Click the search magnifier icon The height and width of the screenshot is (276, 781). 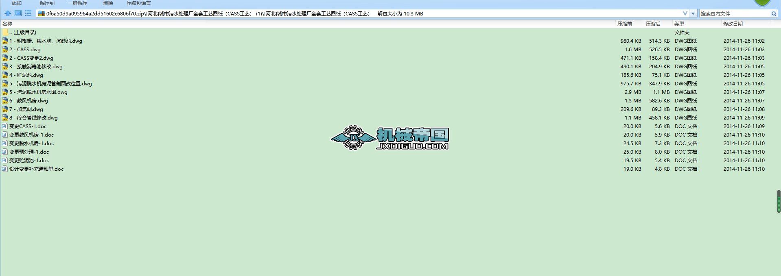pyautogui.click(x=774, y=13)
